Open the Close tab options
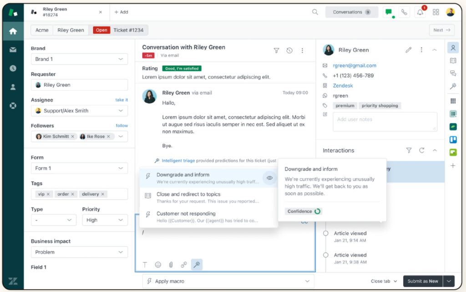 coord(384,281)
